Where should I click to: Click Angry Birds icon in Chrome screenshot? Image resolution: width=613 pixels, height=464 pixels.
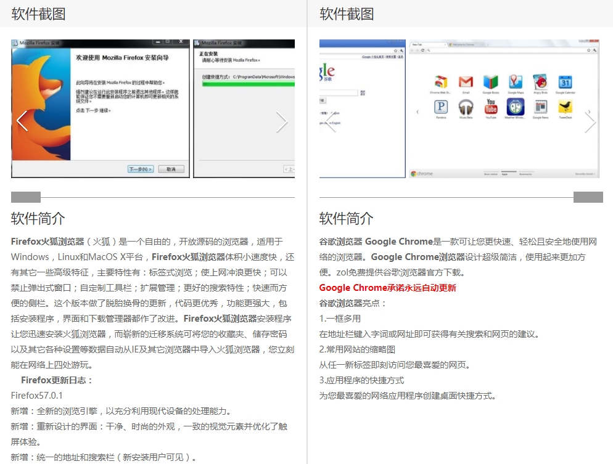pyautogui.click(x=540, y=82)
